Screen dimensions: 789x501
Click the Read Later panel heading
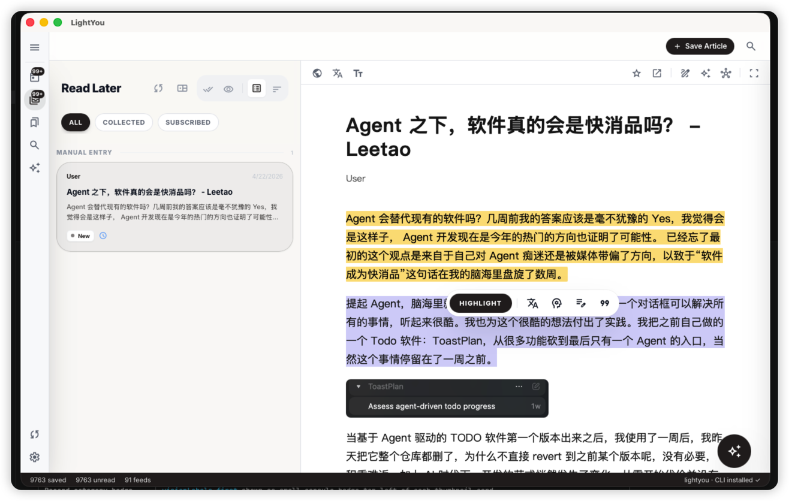[91, 88]
